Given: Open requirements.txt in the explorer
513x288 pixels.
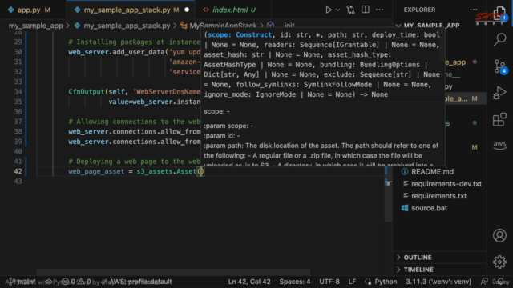Looking at the screenshot, I should [x=438, y=196].
